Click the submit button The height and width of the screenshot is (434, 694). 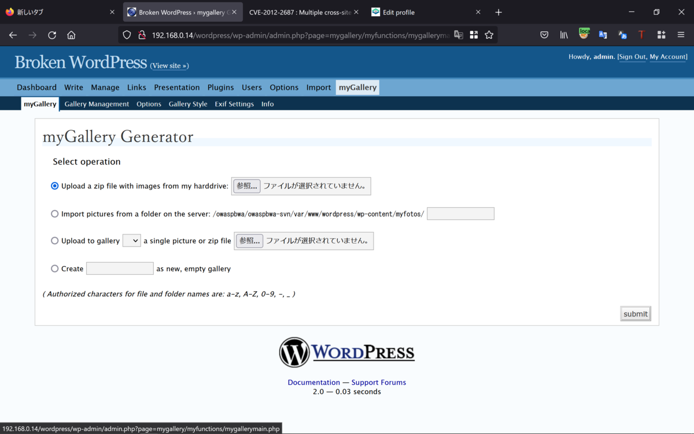click(x=636, y=314)
